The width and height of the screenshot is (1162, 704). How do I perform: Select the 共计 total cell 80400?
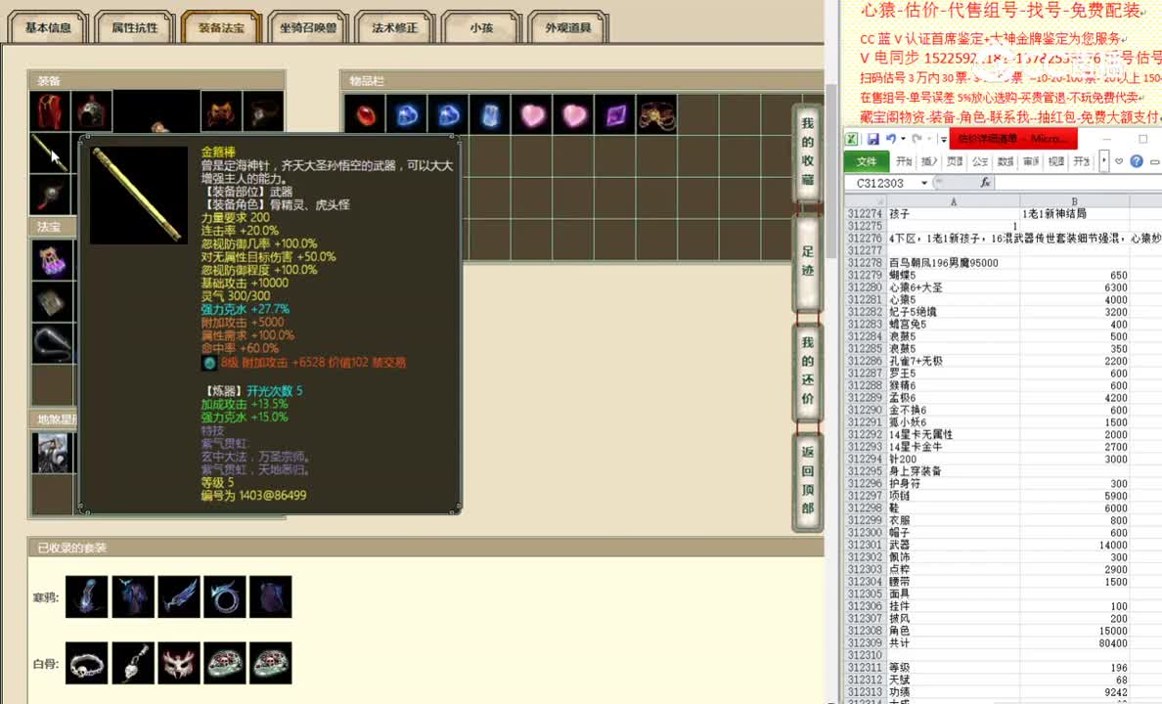1075,643
